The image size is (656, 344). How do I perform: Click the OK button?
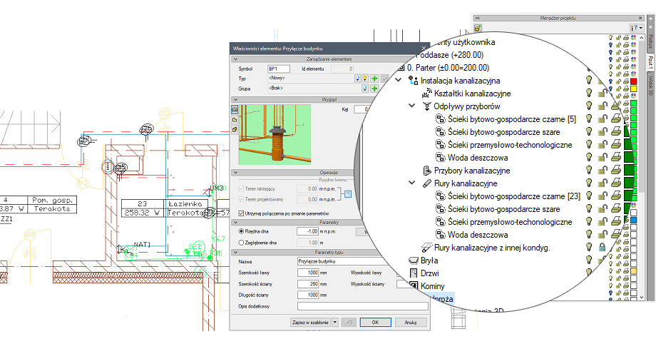point(375,322)
